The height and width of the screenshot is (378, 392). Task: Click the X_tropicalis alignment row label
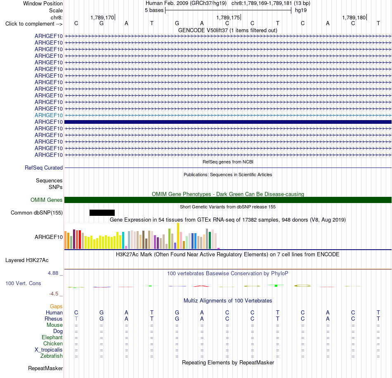pos(49,350)
